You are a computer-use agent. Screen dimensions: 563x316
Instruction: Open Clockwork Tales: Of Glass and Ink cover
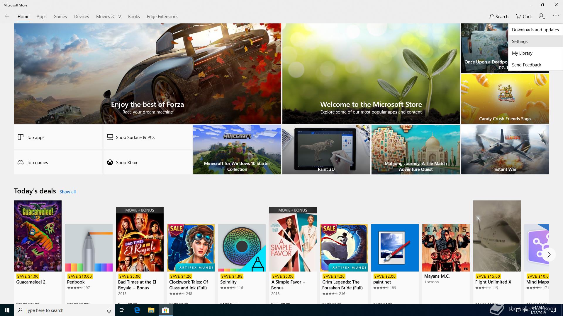click(191, 248)
